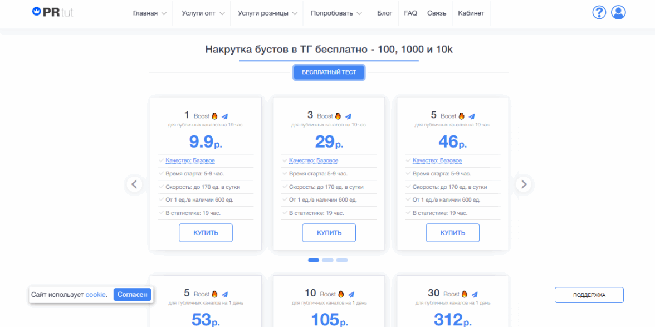Viewport: 655px width, 327px height.
Task: Open the FAQ menu item
Action: pos(410,13)
